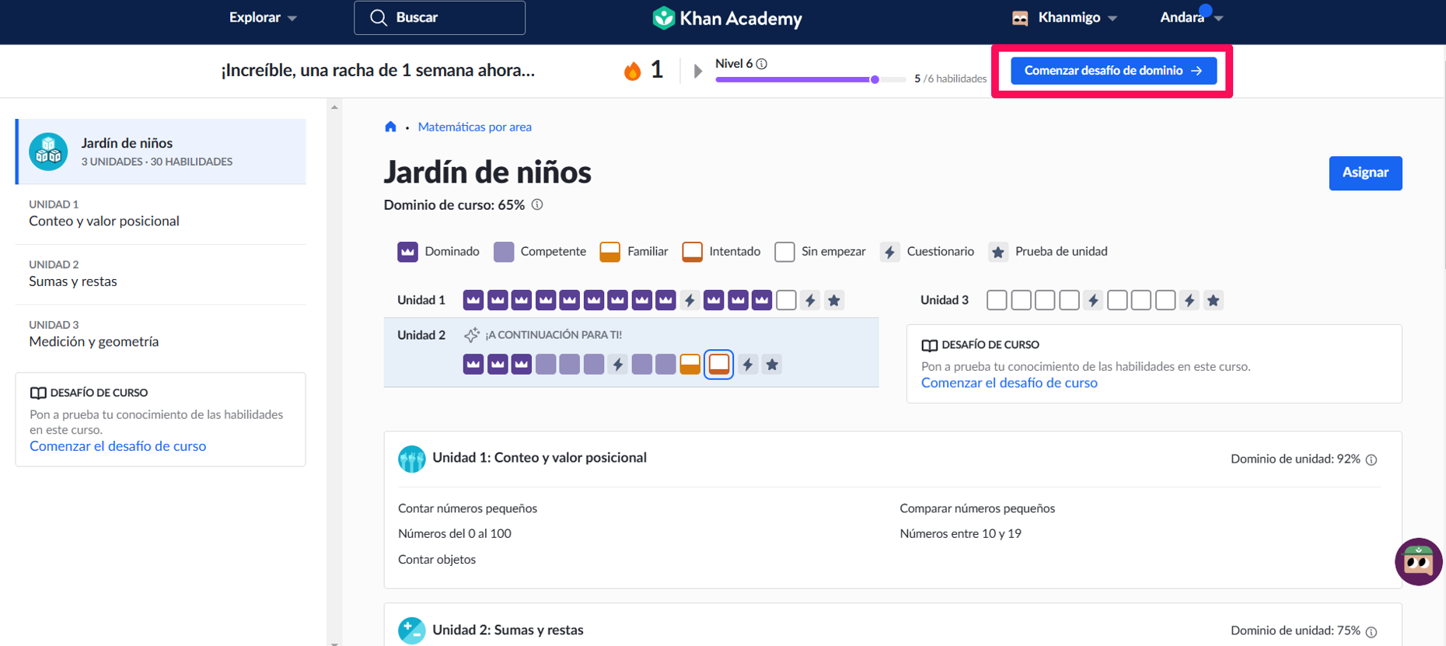Open the Números del 0 al 100 lesson
The height and width of the screenshot is (646, 1446).
point(455,534)
